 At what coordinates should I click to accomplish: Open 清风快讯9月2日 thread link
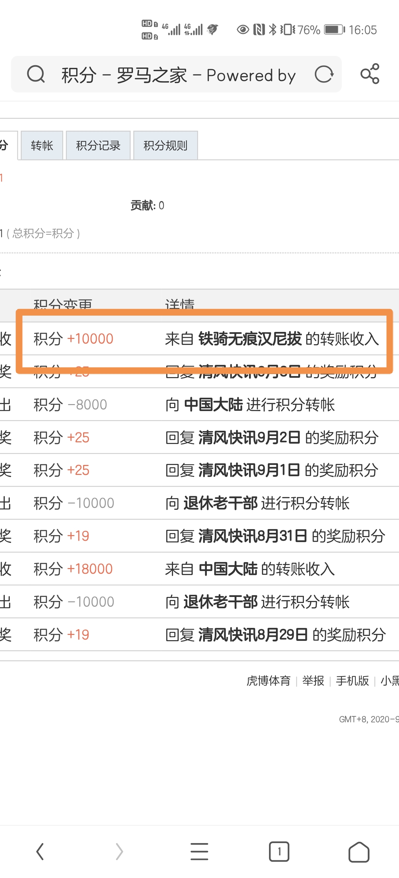[249, 437]
